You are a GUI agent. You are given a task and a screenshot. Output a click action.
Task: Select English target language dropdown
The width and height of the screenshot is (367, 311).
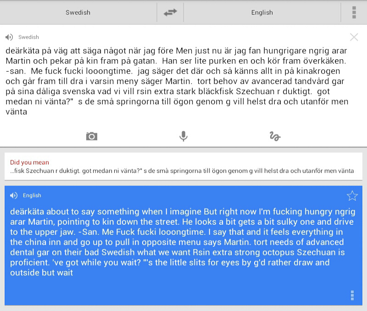tap(262, 12)
